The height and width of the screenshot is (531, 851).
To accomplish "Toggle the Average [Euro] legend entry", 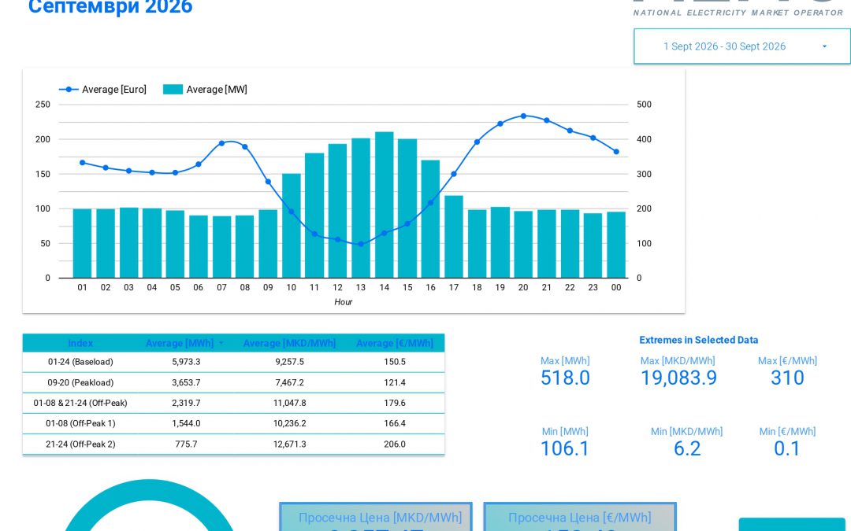I will [x=102, y=90].
